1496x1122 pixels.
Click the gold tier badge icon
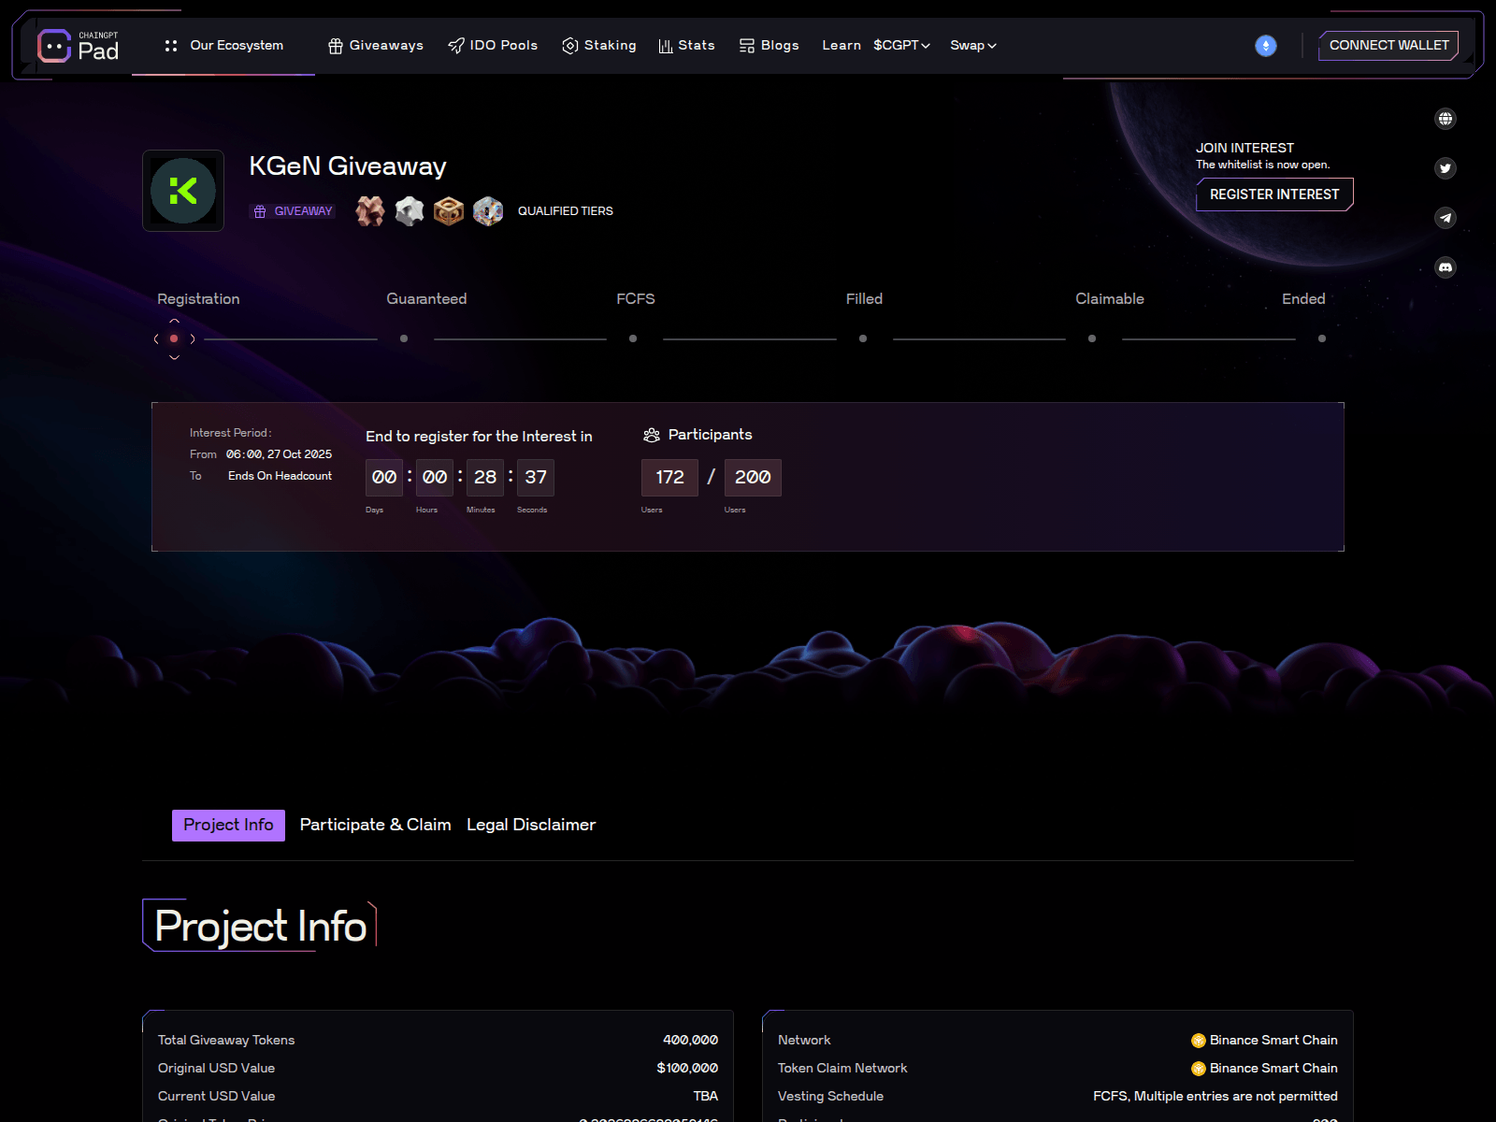449,211
